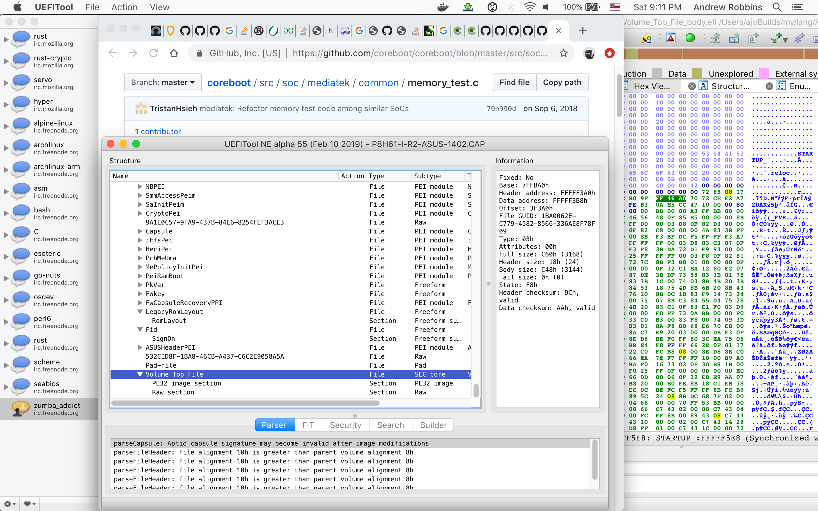Open the View menu in menu bar

(159, 7)
